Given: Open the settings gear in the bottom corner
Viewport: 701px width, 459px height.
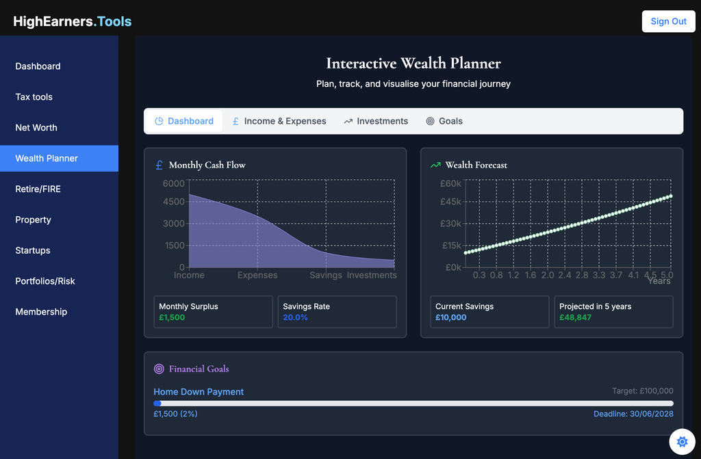Looking at the screenshot, I should click(682, 442).
